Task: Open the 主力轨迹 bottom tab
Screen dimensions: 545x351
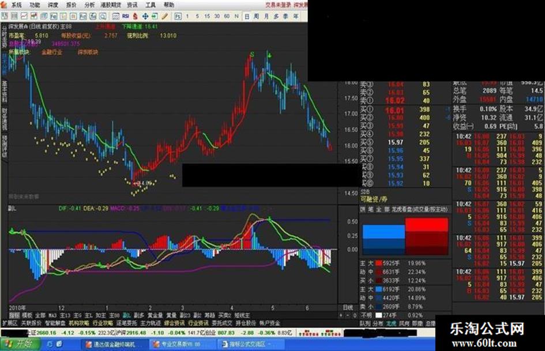Action: [x=151, y=323]
